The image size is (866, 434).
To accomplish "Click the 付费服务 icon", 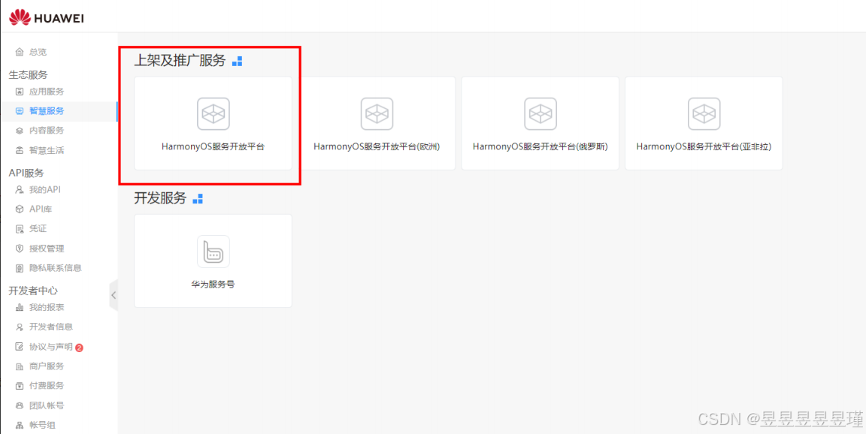I will [x=20, y=385].
